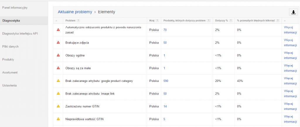
Task: Click the 43% past erroneous clicks value
Action: click(240, 81)
